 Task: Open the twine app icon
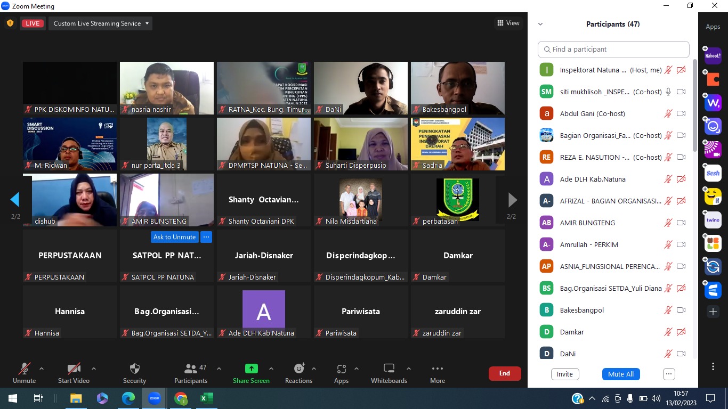713,220
